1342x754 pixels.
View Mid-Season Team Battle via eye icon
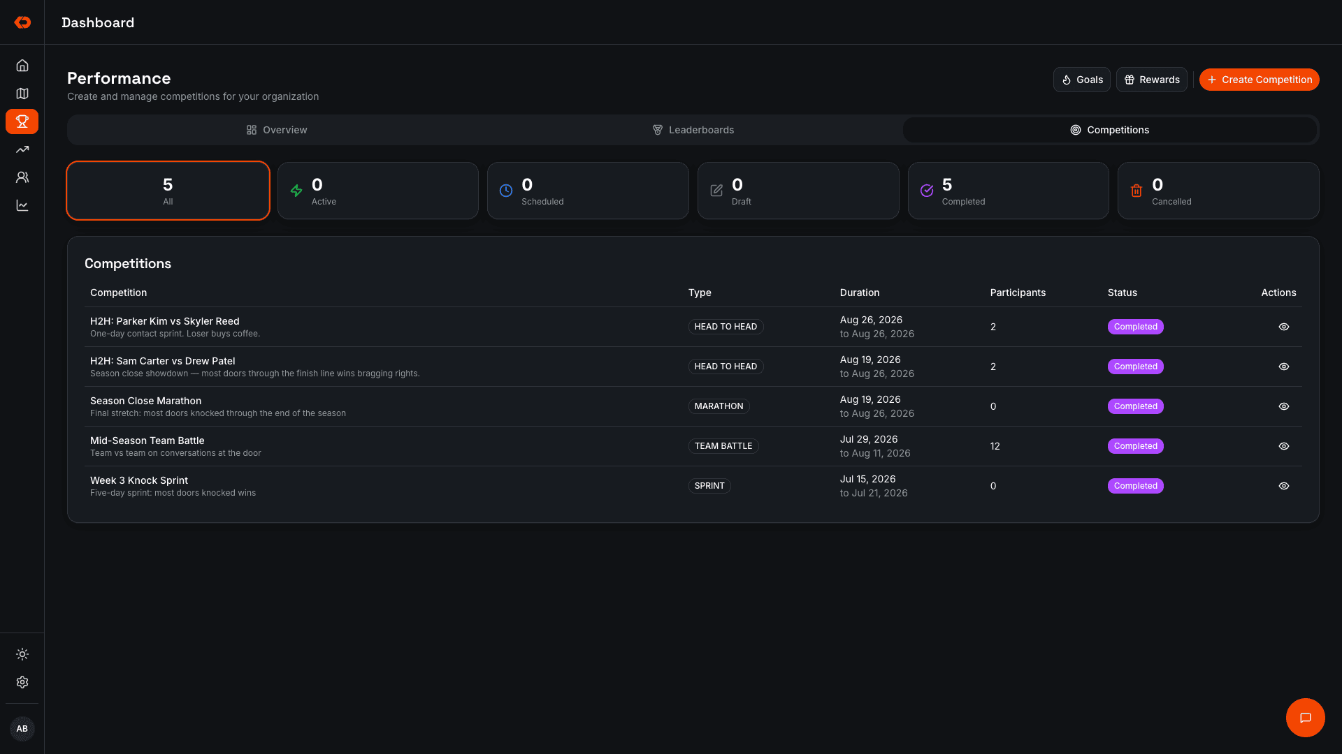coord(1283,446)
